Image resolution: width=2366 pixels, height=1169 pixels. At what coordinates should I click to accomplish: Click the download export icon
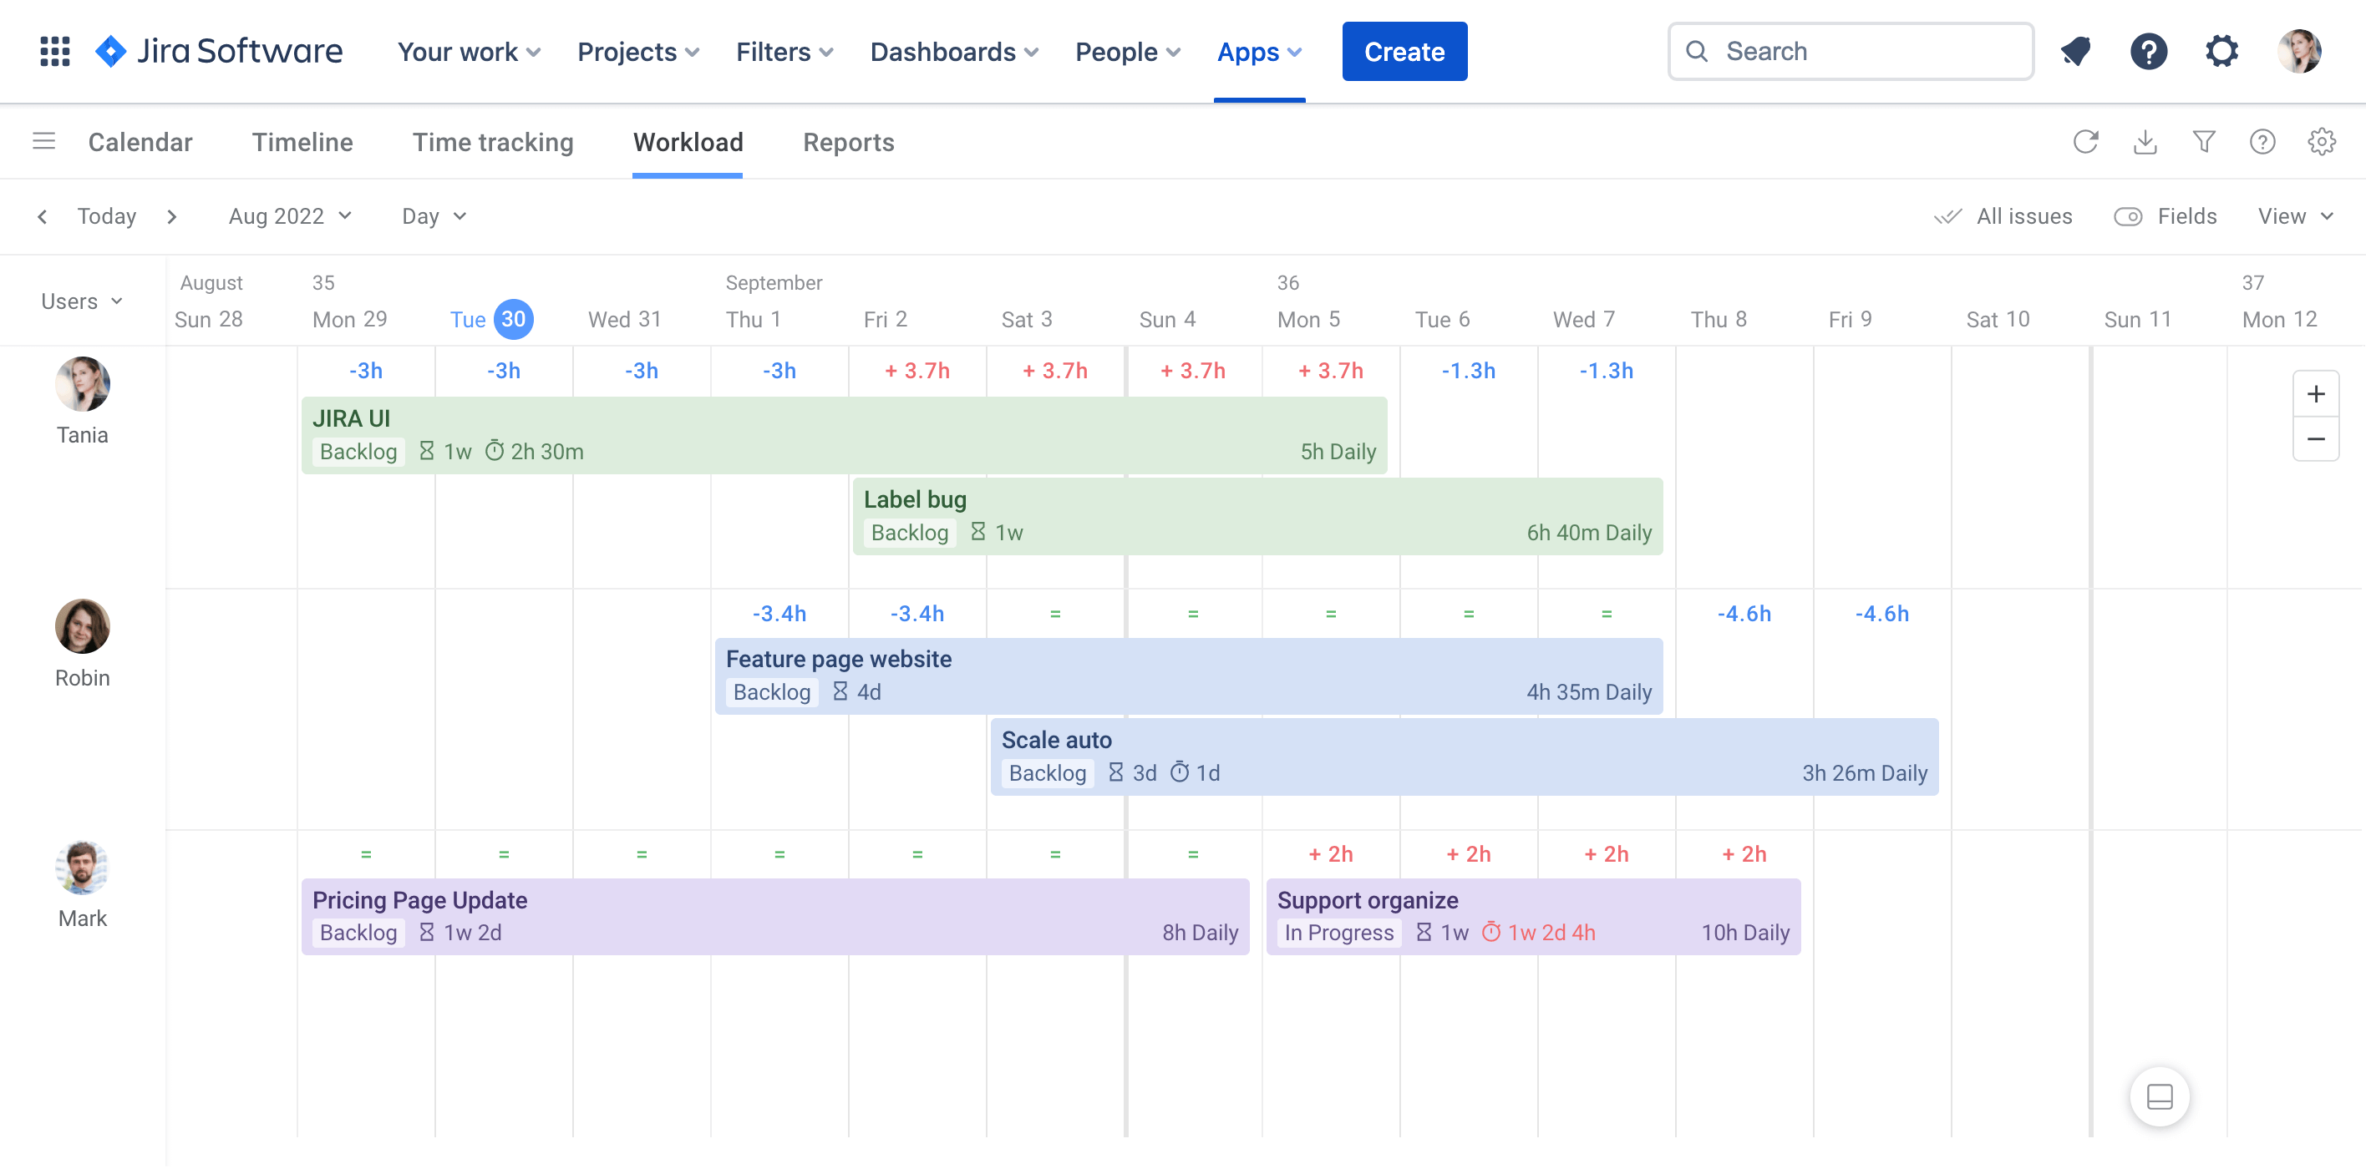2145,141
